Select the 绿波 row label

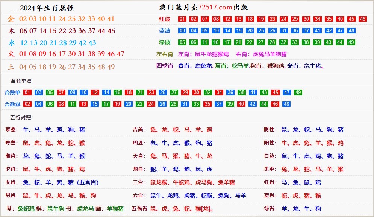click(165, 42)
